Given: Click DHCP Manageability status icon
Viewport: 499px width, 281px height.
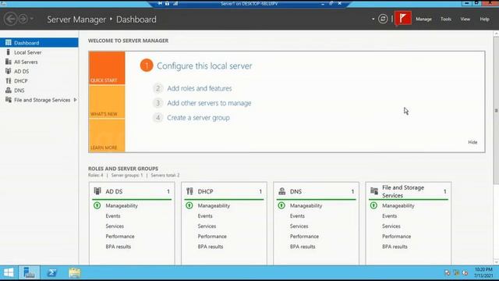Looking at the screenshot, I should 189,205.
